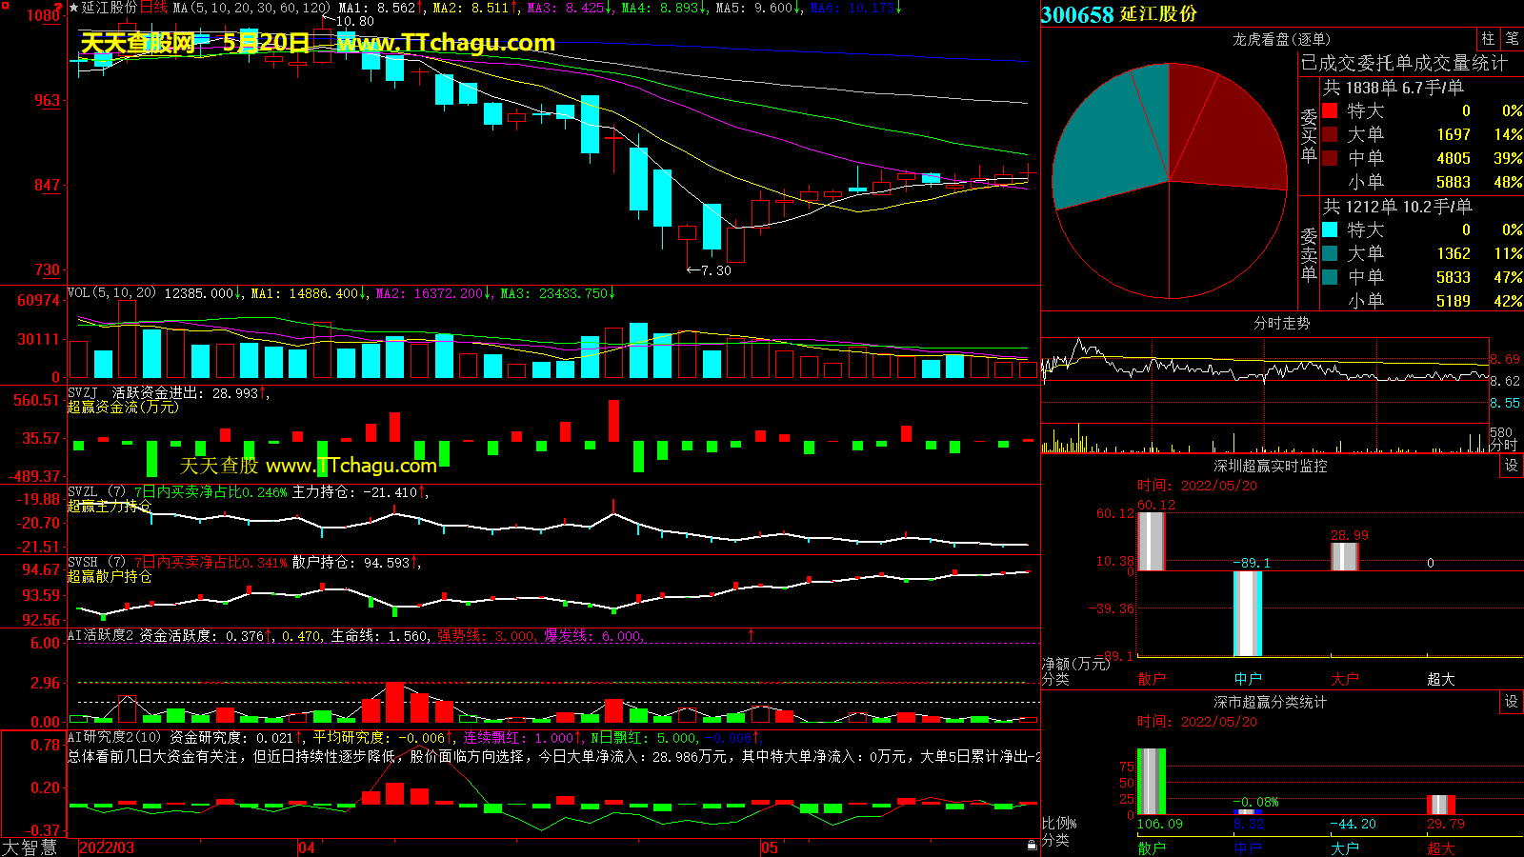1524x857 pixels.
Task: Click the 300658 延江股份 stock header
Action: pos(1119,14)
